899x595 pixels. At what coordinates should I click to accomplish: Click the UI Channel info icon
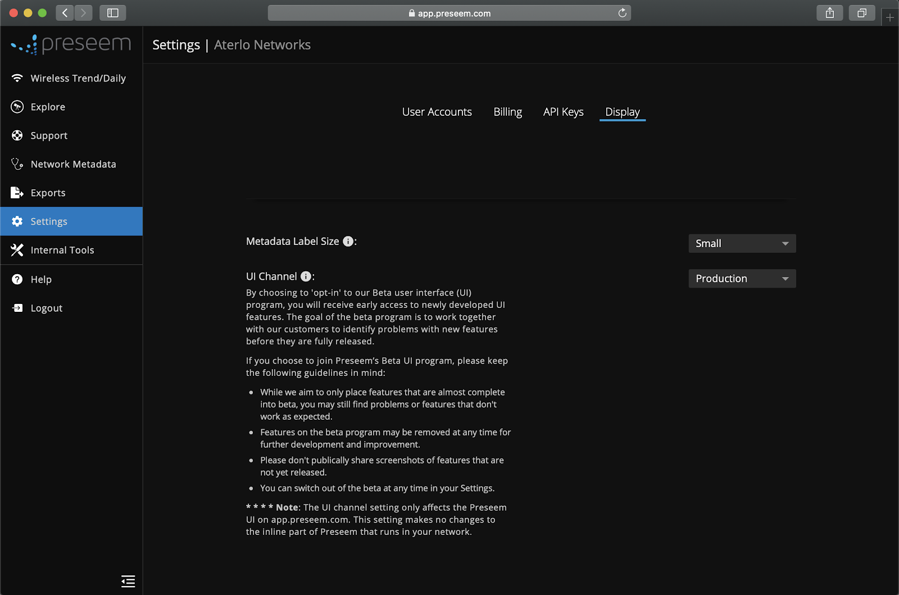pyautogui.click(x=306, y=276)
